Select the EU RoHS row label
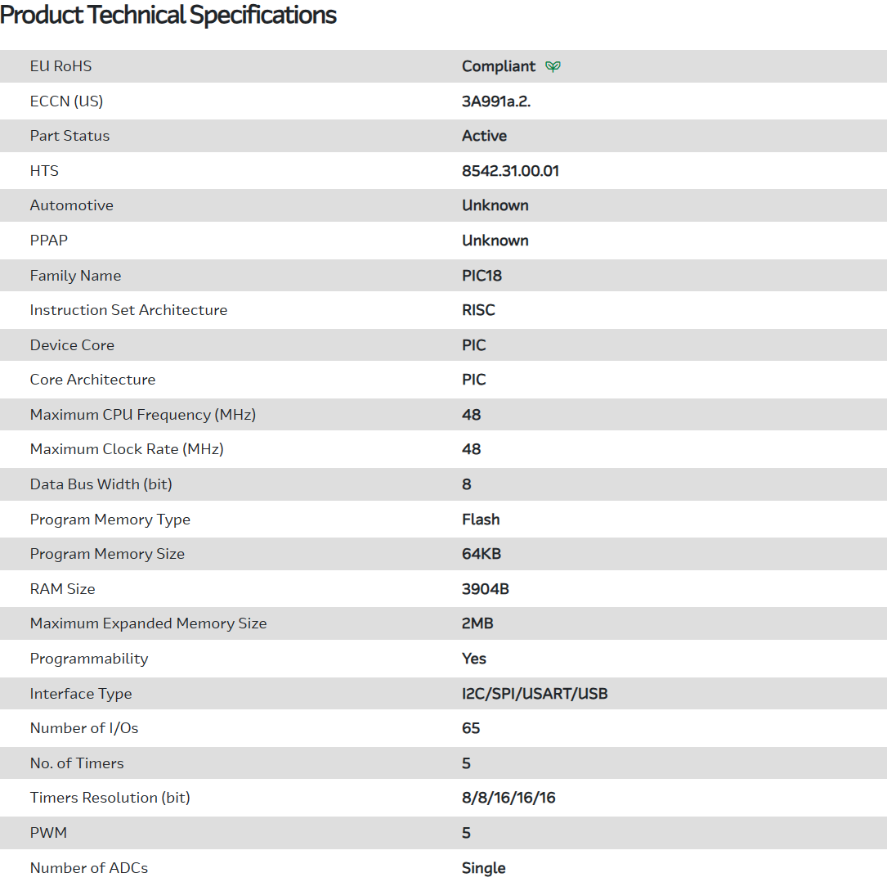The height and width of the screenshot is (882, 887). tap(60, 66)
